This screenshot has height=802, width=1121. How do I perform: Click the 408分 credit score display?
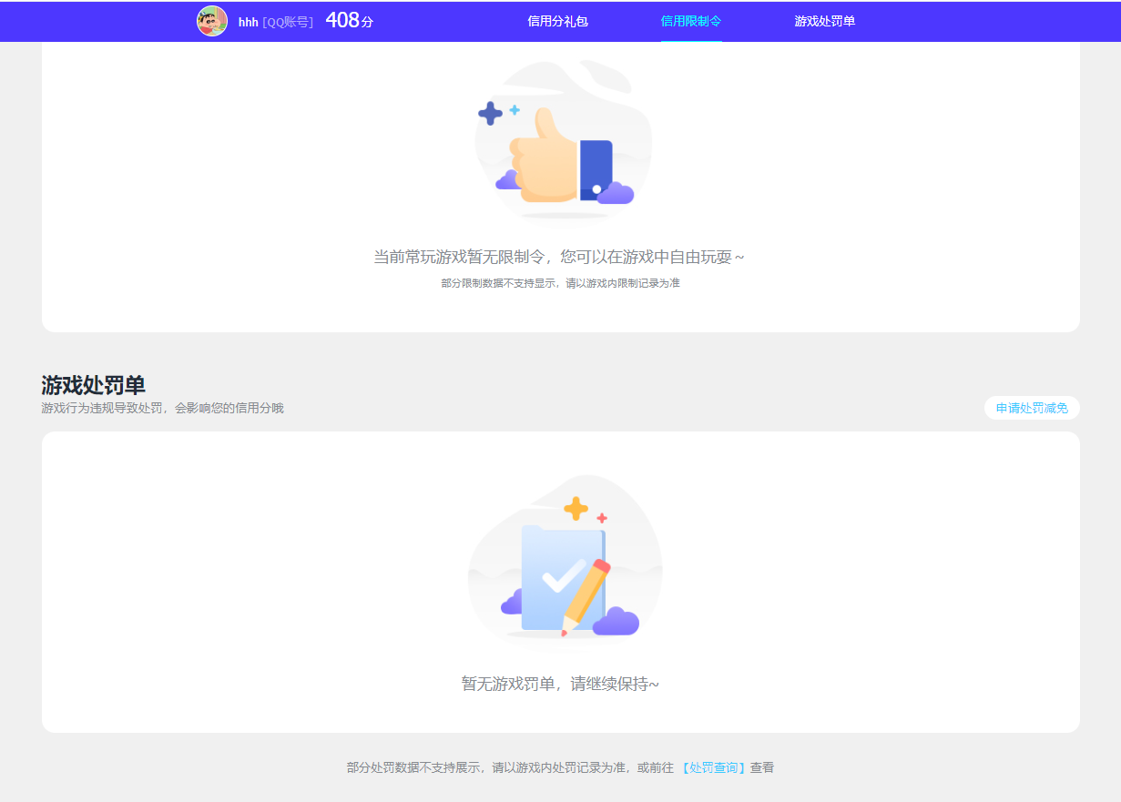(349, 19)
